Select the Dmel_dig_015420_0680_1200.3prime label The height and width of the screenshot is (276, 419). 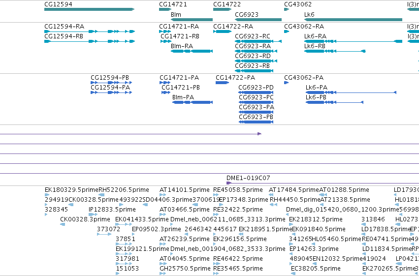coord(343,210)
